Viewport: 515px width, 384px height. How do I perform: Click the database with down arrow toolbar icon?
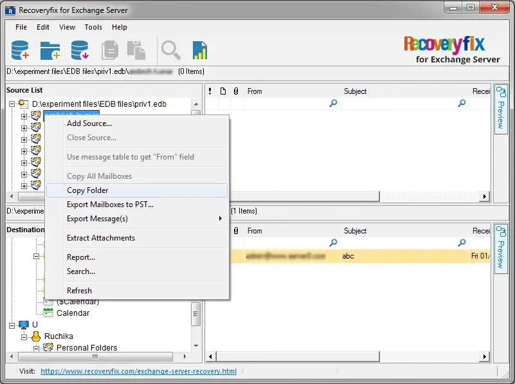coord(80,50)
